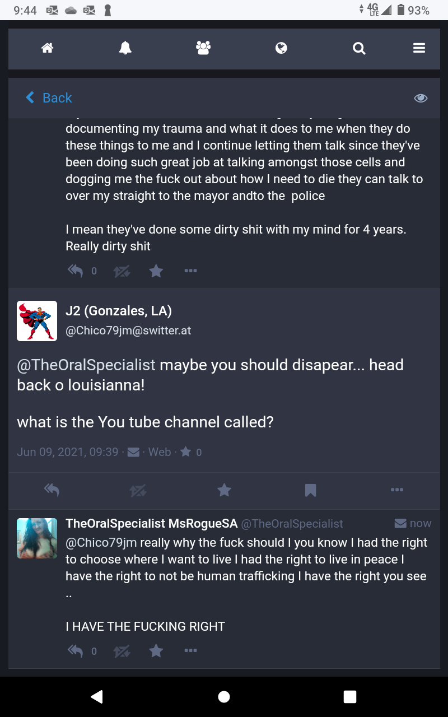Open J2 Superman avatar thumbnail
This screenshot has height=717, width=448.
tap(37, 321)
